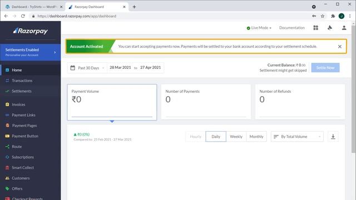Open the saved passwords key icon
This screenshot has height=200, width=356.
tap(314, 16)
